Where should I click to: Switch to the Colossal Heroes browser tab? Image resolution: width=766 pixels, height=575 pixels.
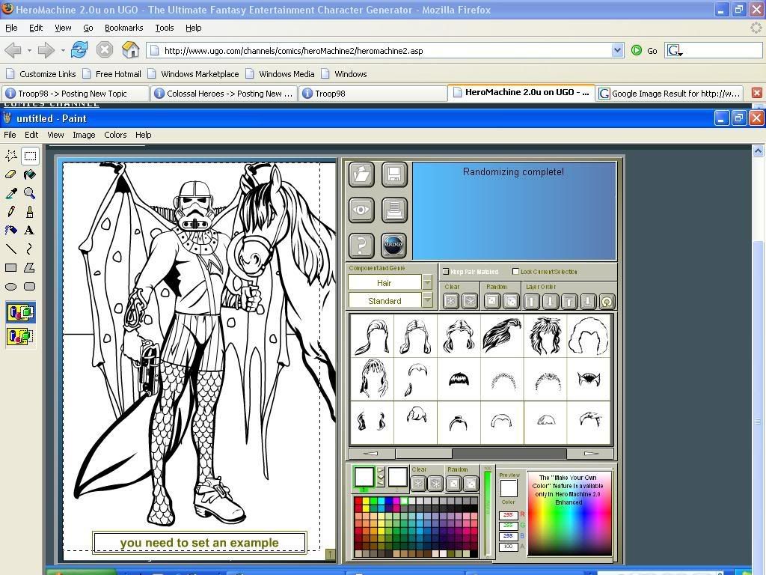(x=223, y=94)
